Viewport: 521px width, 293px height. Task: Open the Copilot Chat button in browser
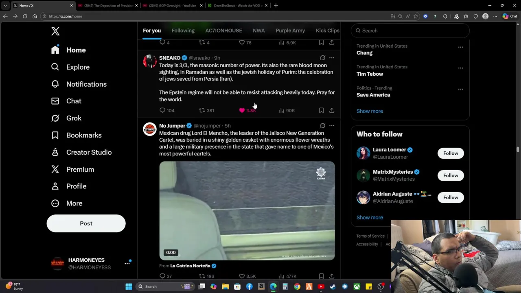(509, 16)
